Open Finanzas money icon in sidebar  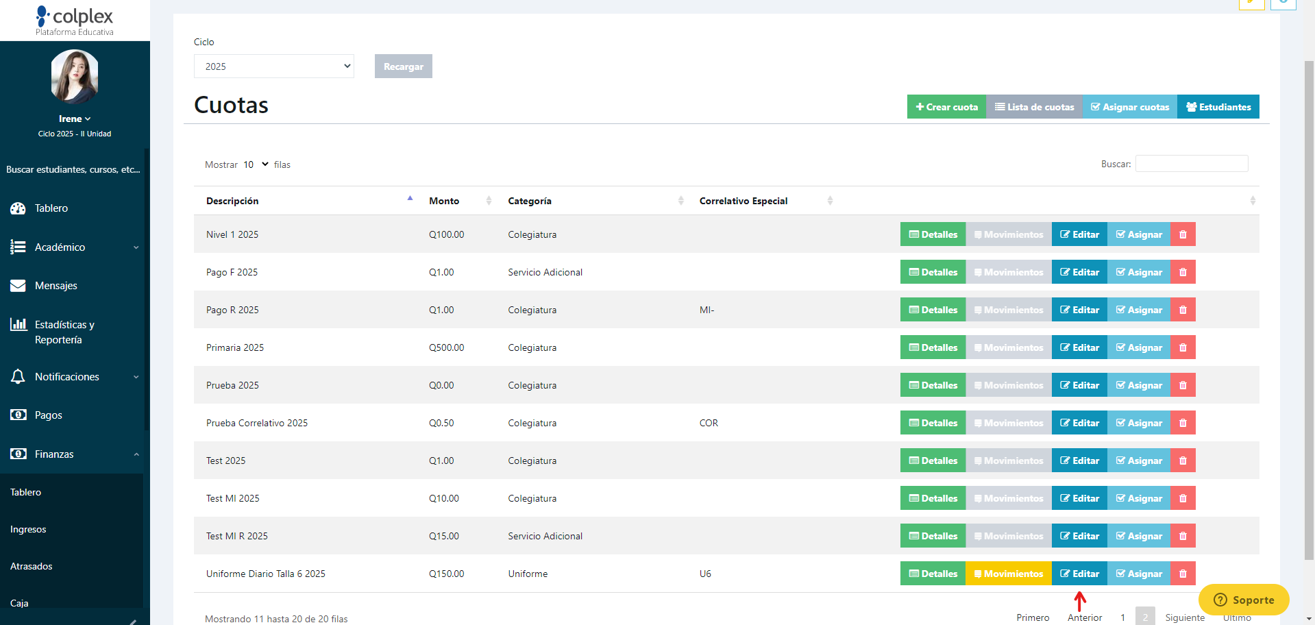[18, 454]
